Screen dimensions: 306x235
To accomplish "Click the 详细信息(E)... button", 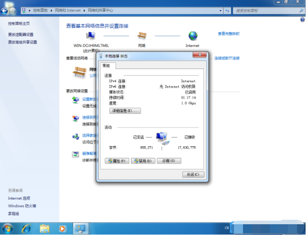I will (x=125, y=111).
